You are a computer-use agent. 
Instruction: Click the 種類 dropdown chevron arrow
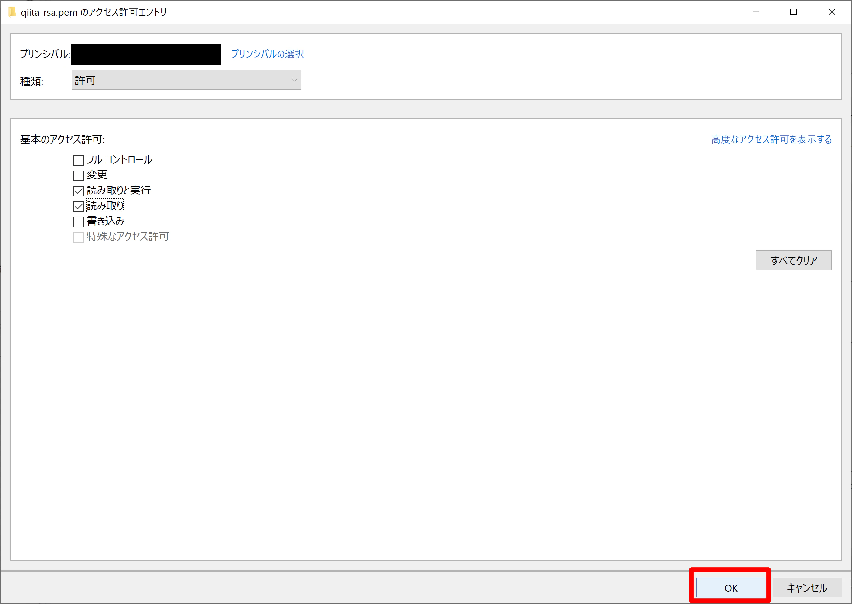(294, 80)
